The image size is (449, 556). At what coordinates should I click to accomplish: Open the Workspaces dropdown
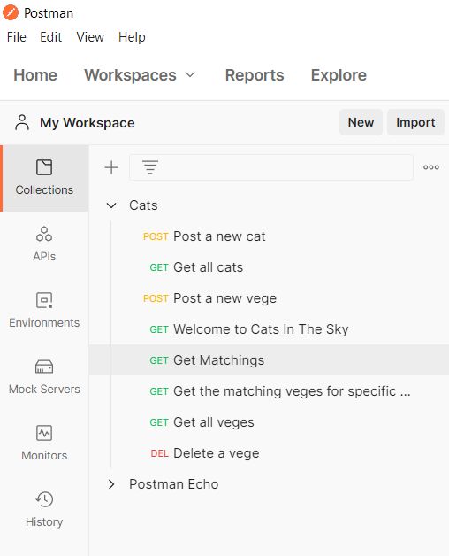[x=140, y=75]
